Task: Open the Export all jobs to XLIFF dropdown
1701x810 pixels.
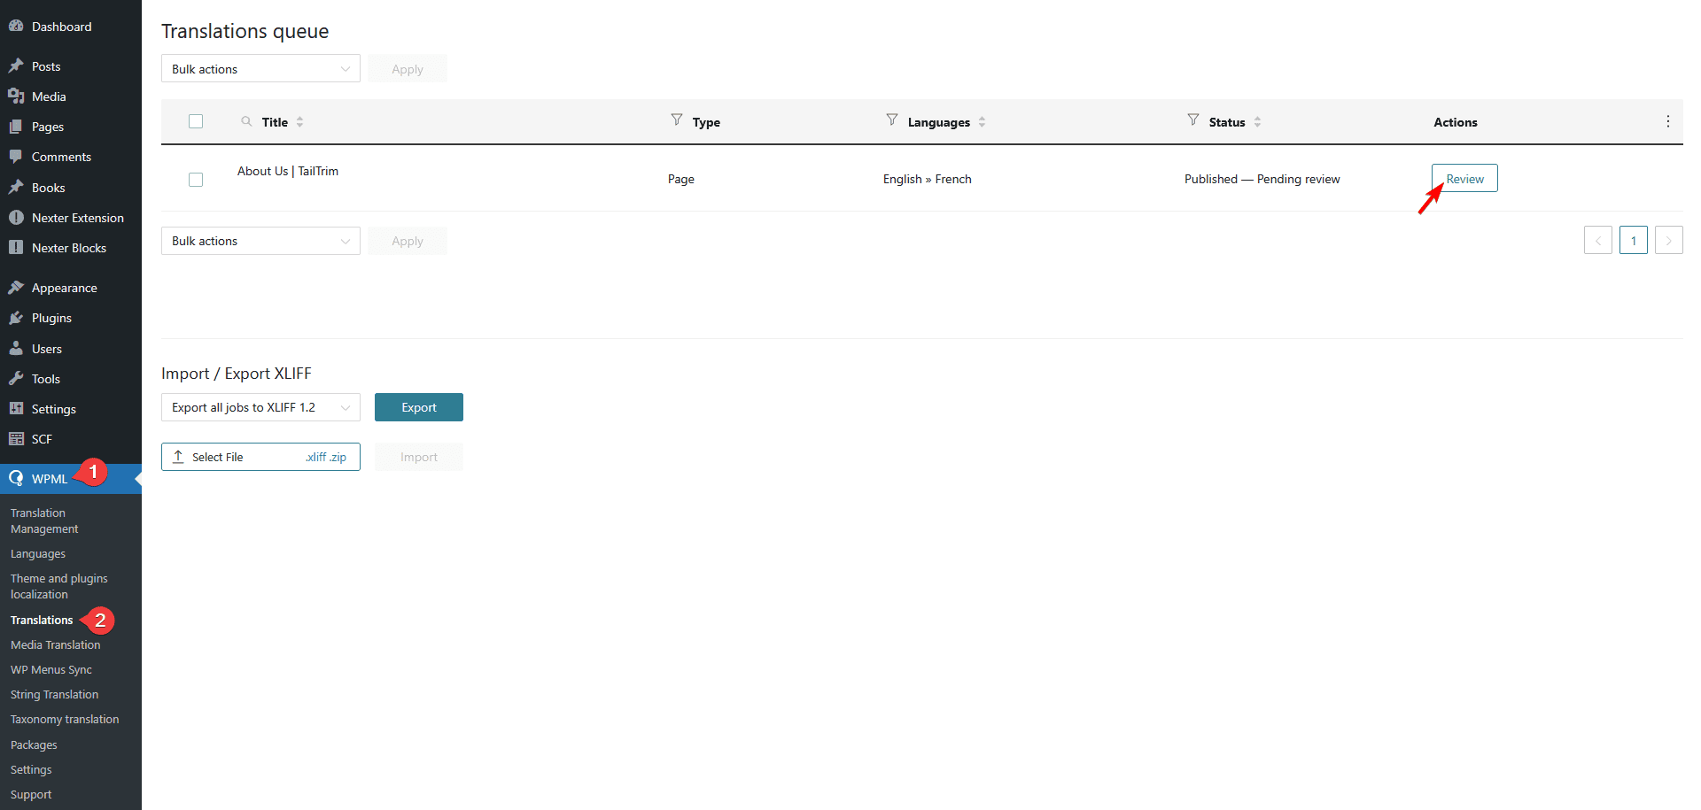Action: tap(260, 407)
